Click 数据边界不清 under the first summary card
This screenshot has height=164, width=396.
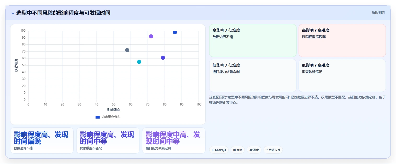pyautogui.click(x=23, y=148)
